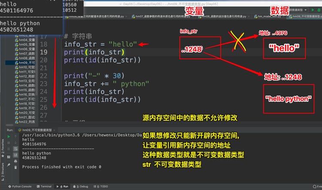Open hm17 file in project tree
The width and height of the screenshot is (322, 190).
pos(25,99)
